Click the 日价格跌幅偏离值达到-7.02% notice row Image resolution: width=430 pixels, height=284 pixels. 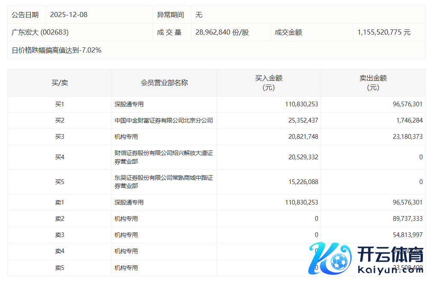point(56,50)
